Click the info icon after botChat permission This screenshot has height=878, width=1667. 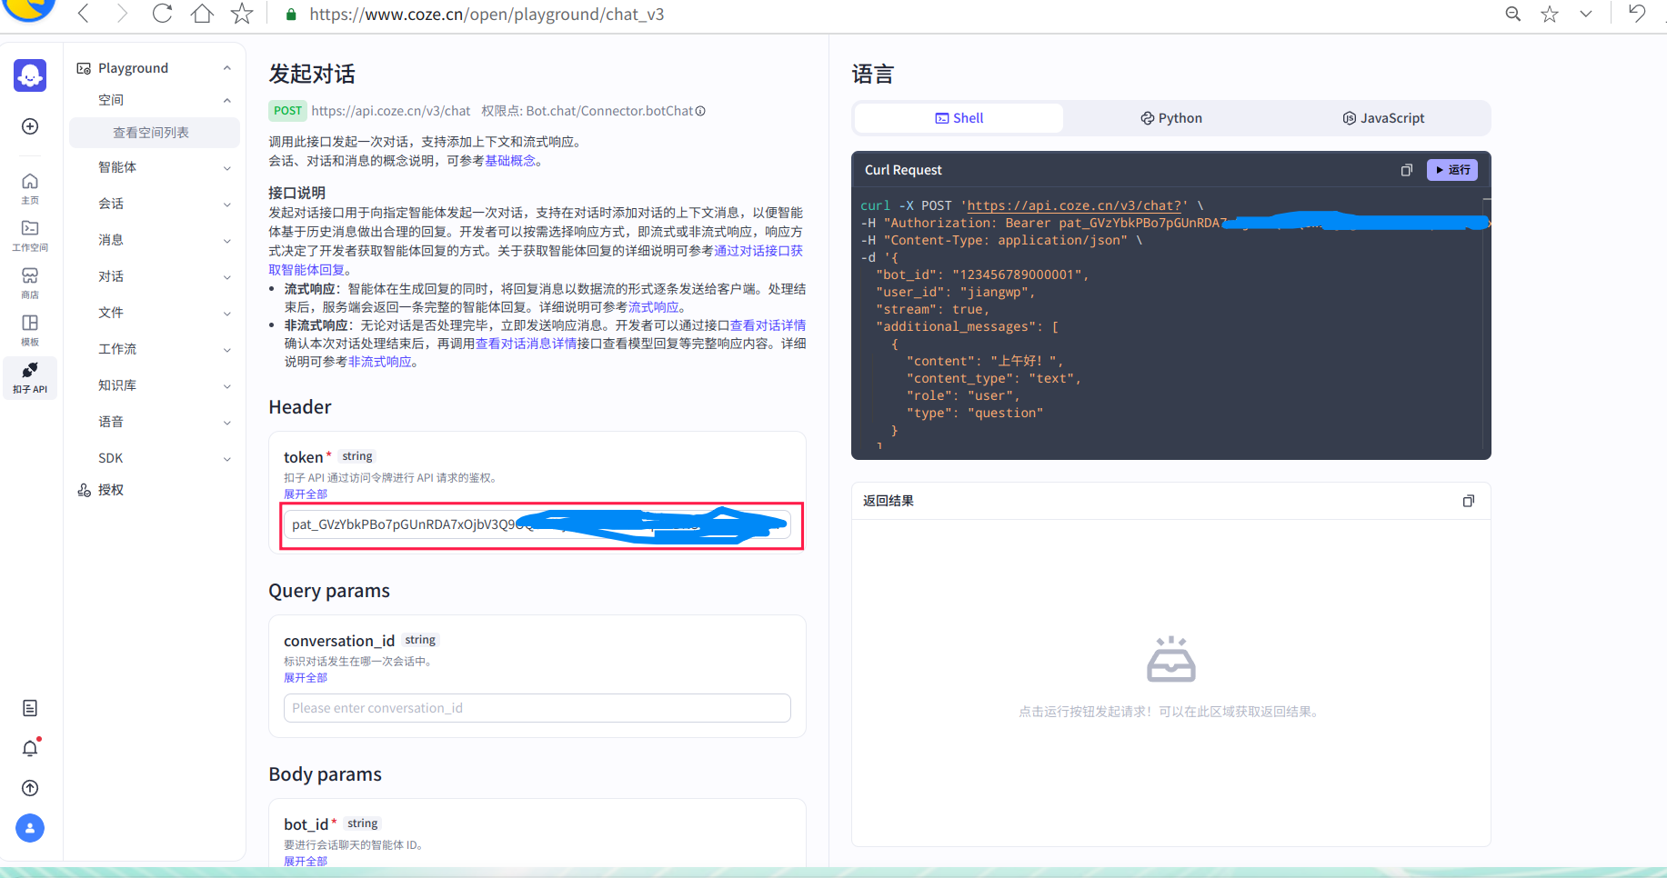(x=700, y=111)
